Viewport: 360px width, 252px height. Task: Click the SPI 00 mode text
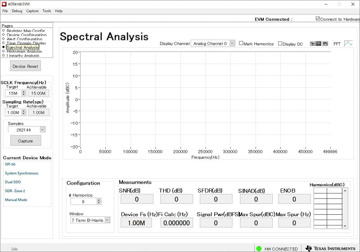pyautogui.click(x=10, y=164)
